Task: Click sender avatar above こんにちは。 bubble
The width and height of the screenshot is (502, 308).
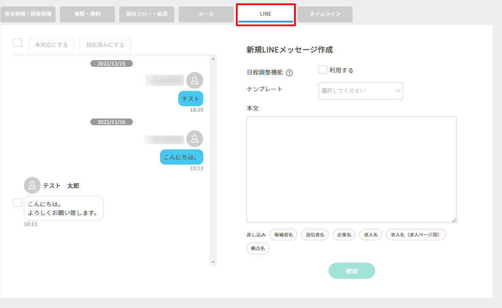Action: [x=195, y=139]
